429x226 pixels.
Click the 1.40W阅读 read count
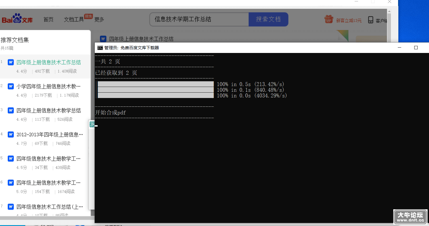coord(67,71)
